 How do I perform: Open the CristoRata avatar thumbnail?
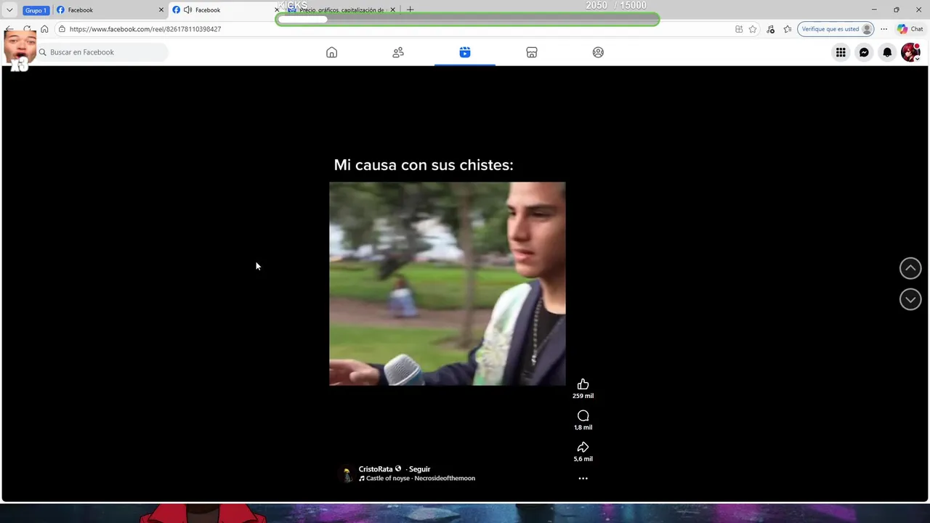(347, 474)
